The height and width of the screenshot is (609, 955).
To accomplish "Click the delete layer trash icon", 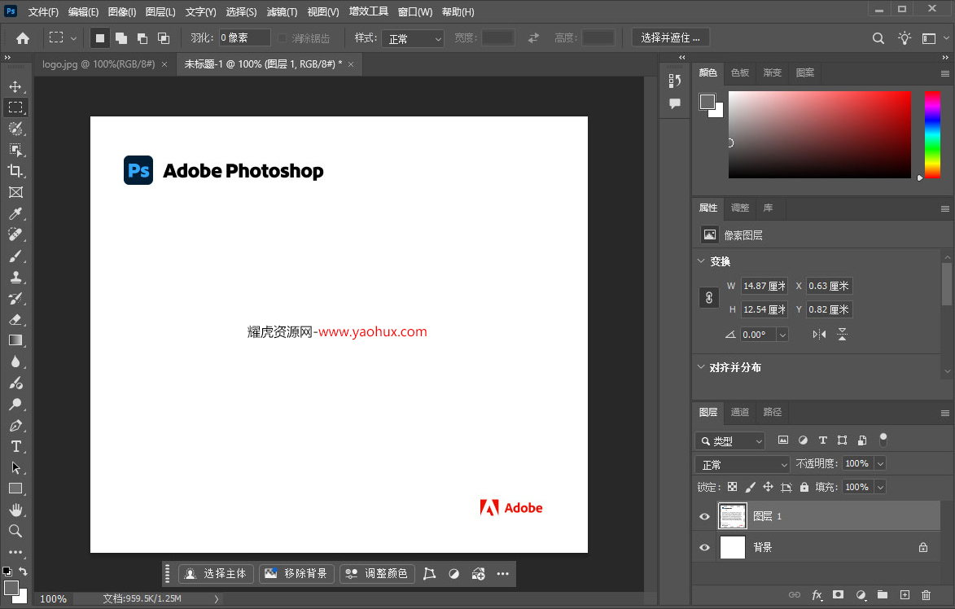I will 927,595.
